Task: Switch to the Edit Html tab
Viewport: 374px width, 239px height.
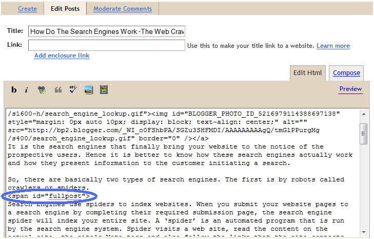Action: [308, 73]
